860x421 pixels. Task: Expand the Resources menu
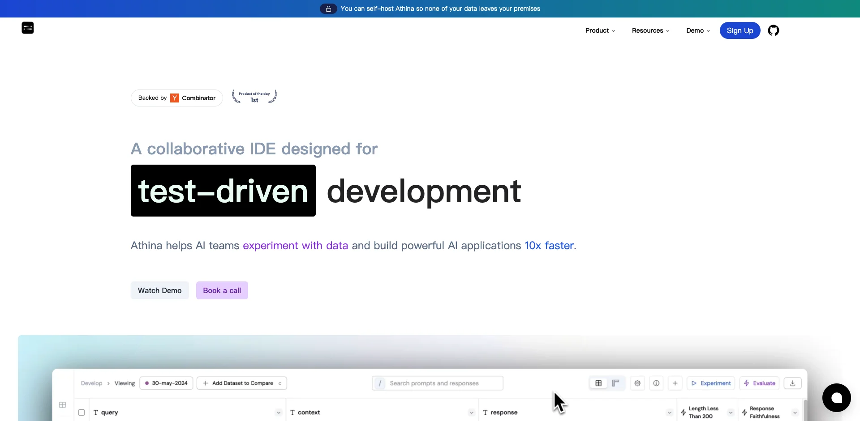click(x=651, y=30)
